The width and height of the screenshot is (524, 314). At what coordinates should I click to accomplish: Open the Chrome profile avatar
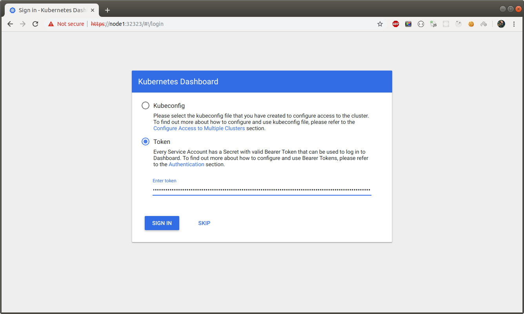[x=501, y=24]
